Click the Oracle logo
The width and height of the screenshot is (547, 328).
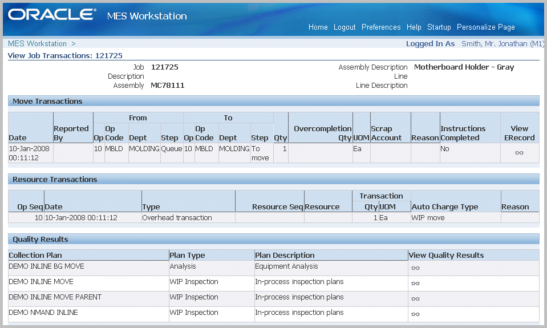point(52,15)
